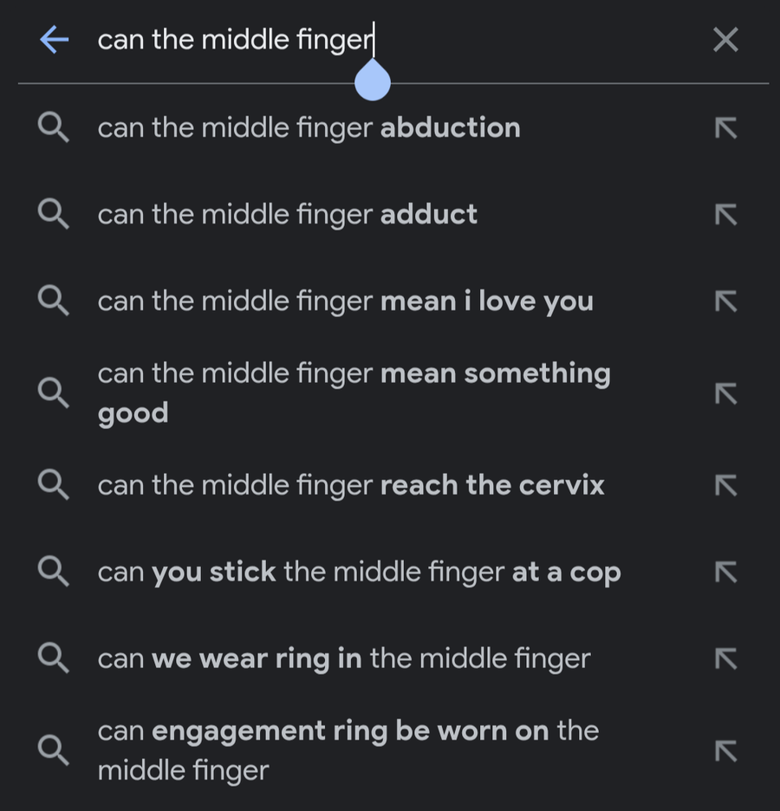Insert "wear ring in" suggestion arrow
780x811 pixels.
point(725,659)
